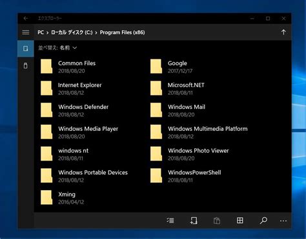306x239 pixels.
Task: Click the Windows Media Player name text
Action: (x=88, y=129)
